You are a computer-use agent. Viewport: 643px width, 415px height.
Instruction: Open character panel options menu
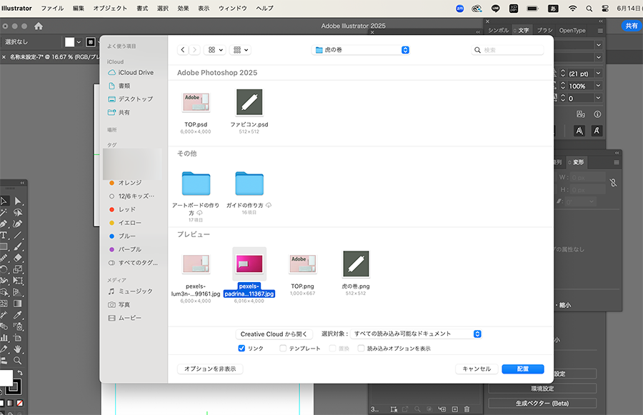(600, 30)
